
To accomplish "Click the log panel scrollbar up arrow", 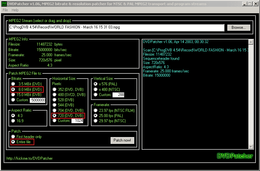I will click(x=251, y=42).
